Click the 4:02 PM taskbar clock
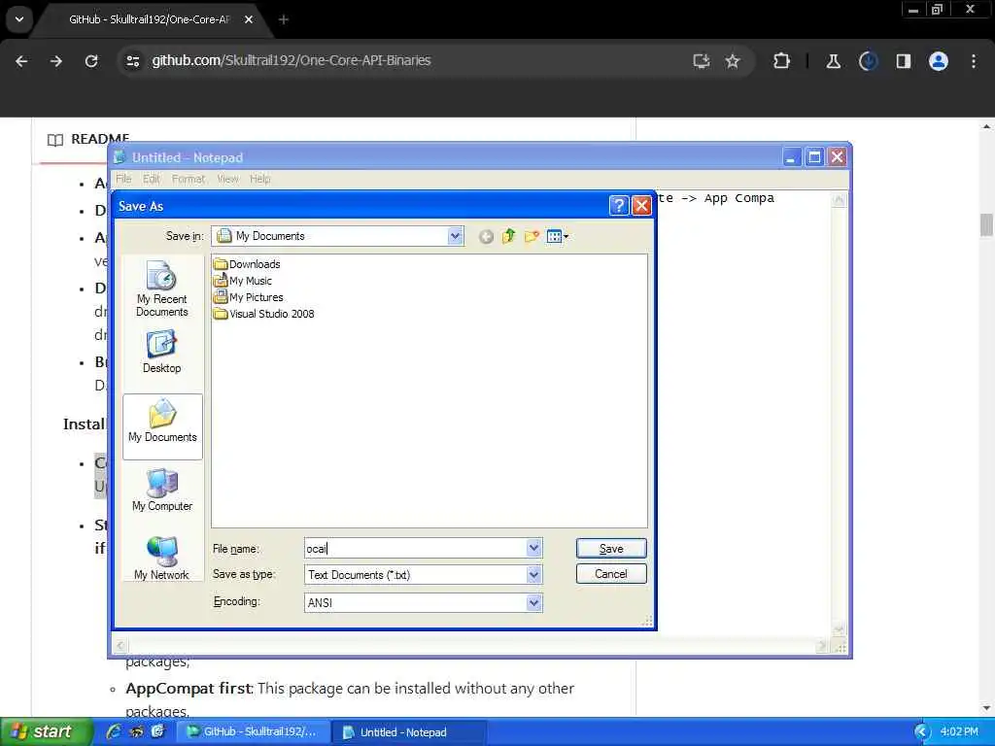 point(959,731)
